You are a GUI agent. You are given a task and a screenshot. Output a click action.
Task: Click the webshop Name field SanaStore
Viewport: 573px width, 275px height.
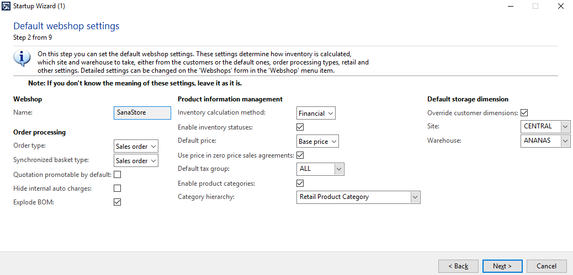142,112
